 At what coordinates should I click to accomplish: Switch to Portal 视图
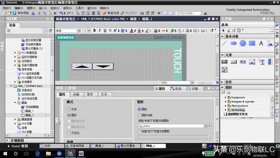pyautogui.click(x=18, y=146)
